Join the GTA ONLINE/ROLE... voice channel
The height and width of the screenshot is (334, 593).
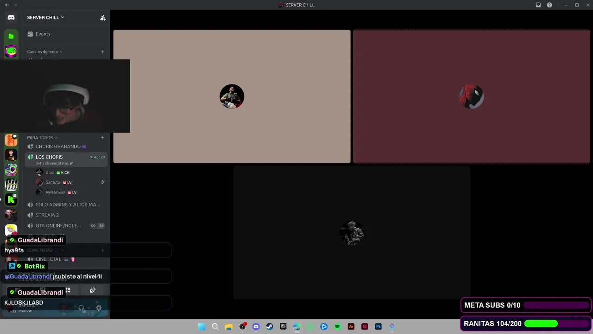[66, 226]
